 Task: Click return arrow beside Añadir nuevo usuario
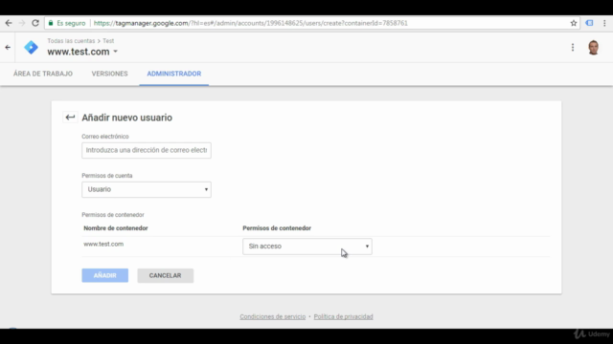pyautogui.click(x=70, y=118)
